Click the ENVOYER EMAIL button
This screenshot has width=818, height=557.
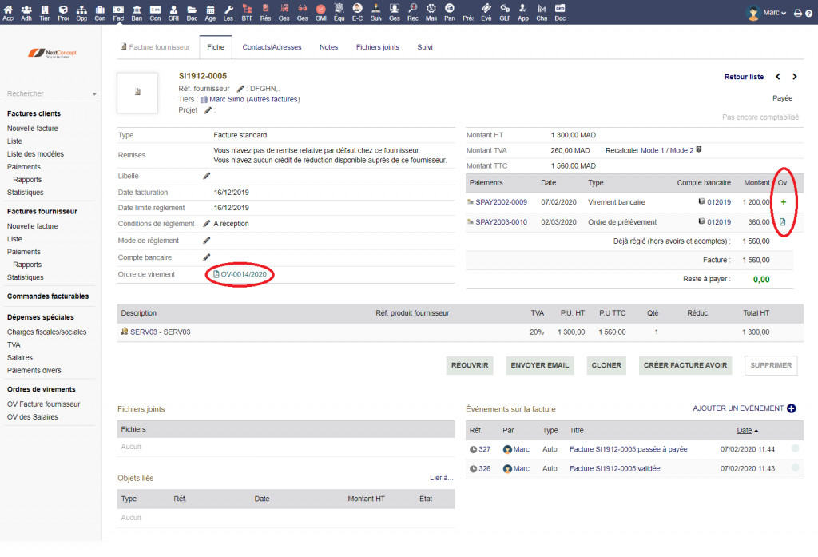coord(540,365)
